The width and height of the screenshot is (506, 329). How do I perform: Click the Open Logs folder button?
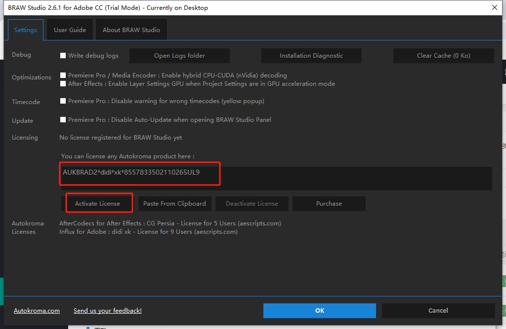pos(179,56)
